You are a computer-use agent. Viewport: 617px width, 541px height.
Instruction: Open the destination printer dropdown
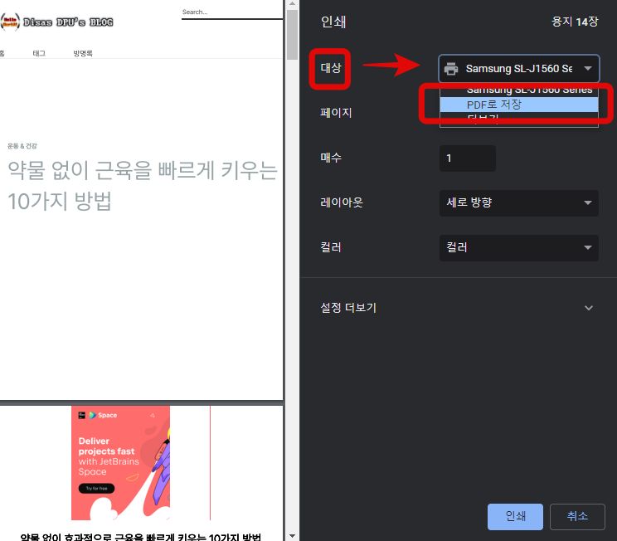tap(518, 69)
